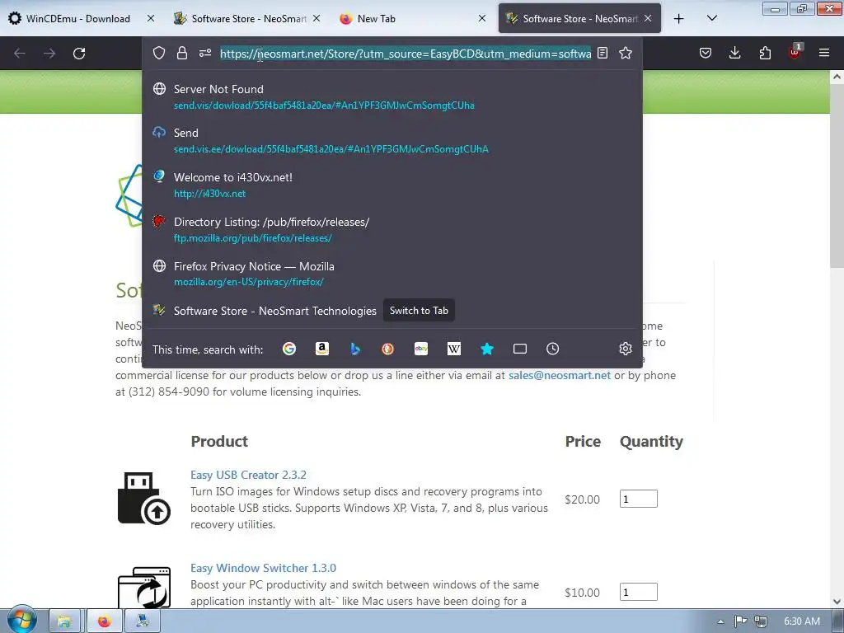Click the Easy Window Switcher product image

point(143,587)
